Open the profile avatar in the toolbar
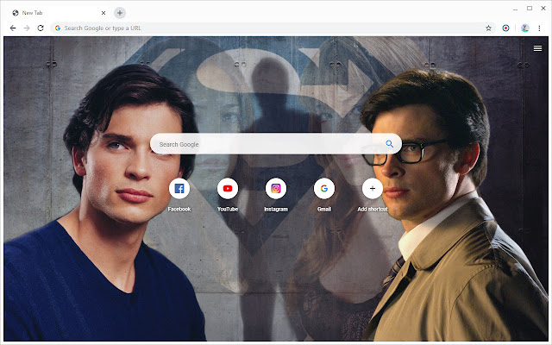 coord(525,28)
